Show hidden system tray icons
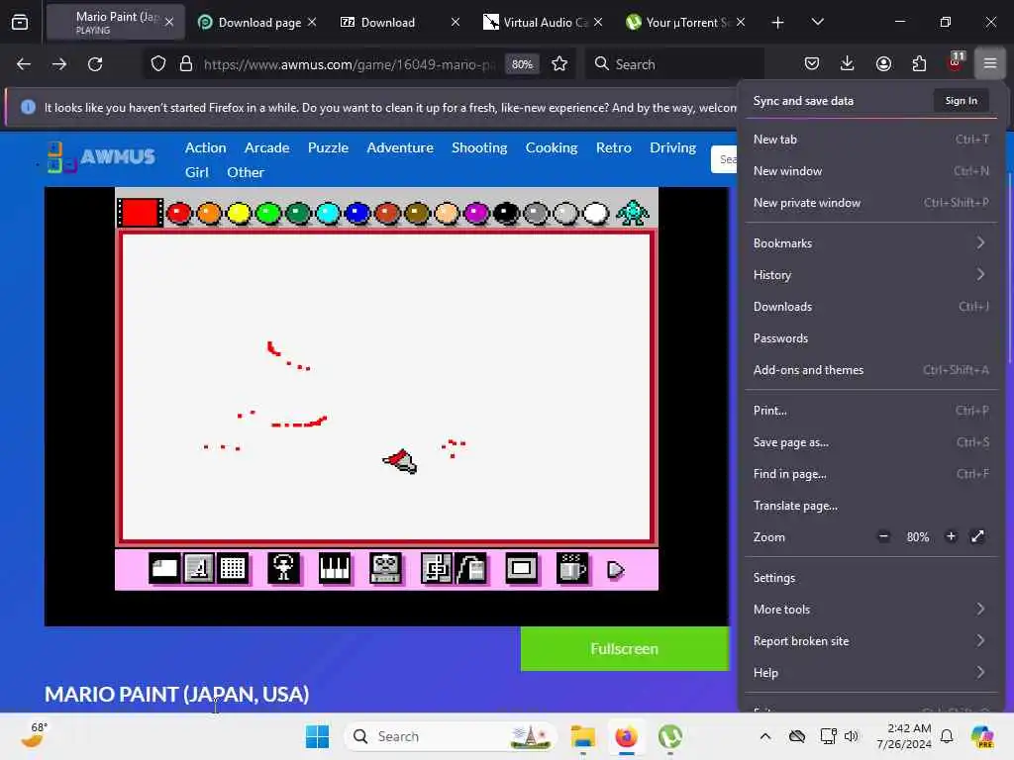Screen dimensions: 1014x760 [765, 736]
